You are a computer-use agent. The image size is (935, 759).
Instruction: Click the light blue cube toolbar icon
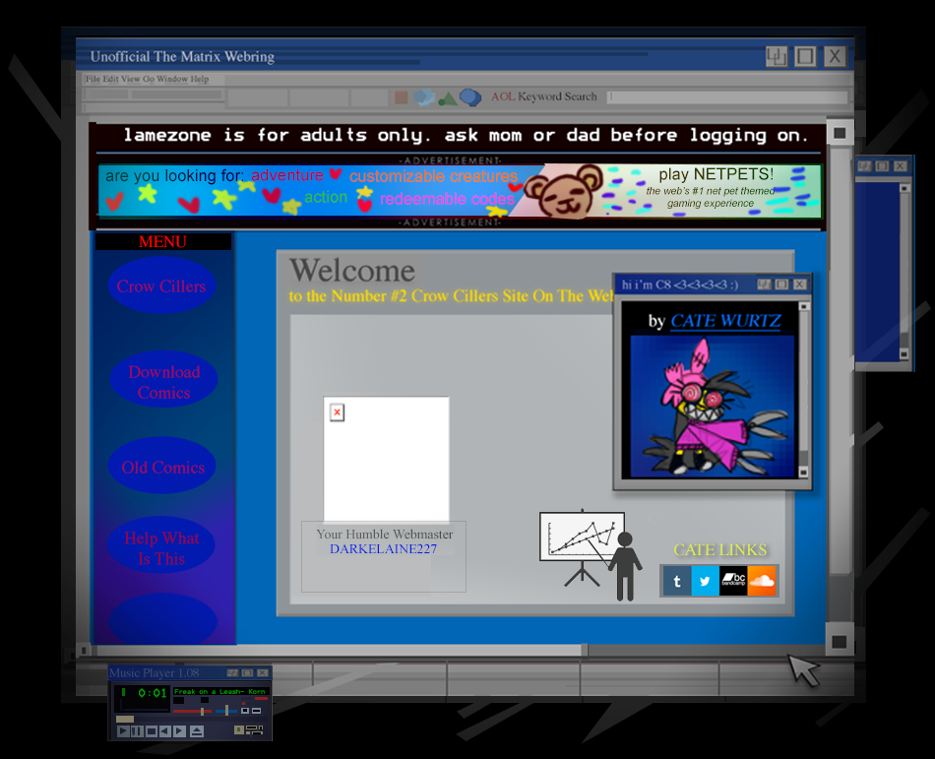tap(424, 97)
